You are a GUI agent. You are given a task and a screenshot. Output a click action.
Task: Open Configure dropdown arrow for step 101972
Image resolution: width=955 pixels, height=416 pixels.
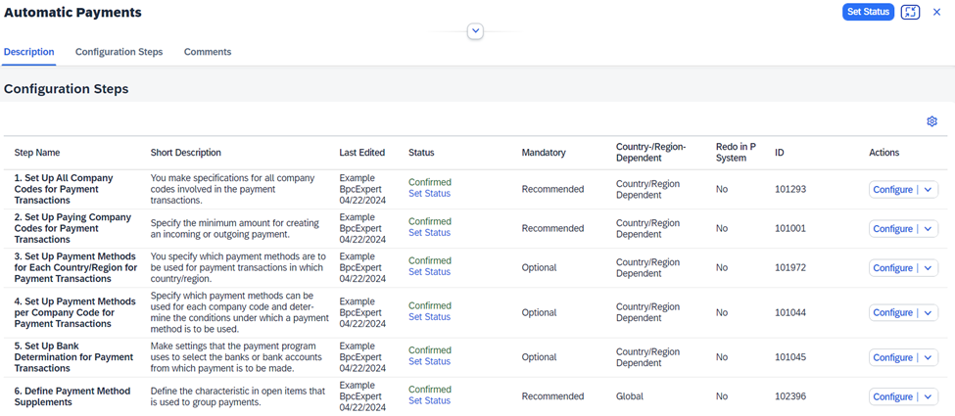[928, 268]
